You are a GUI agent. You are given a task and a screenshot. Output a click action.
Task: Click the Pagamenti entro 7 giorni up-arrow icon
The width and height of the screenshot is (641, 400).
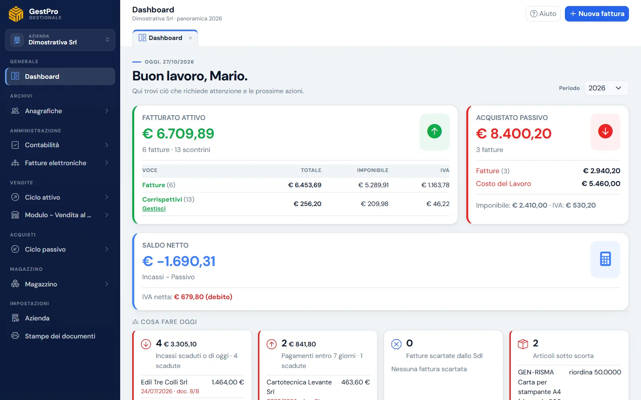(272, 344)
